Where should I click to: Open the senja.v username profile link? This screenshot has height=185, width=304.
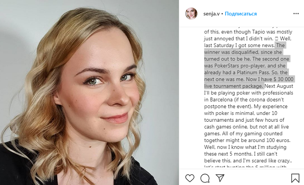(211, 14)
